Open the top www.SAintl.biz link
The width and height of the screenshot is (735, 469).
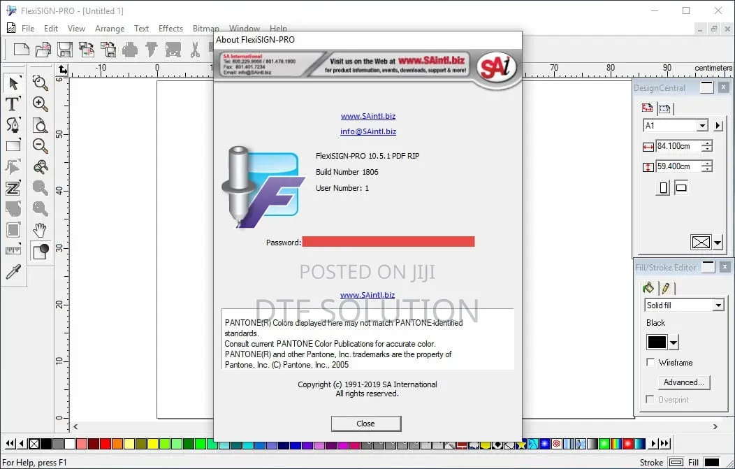(368, 116)
